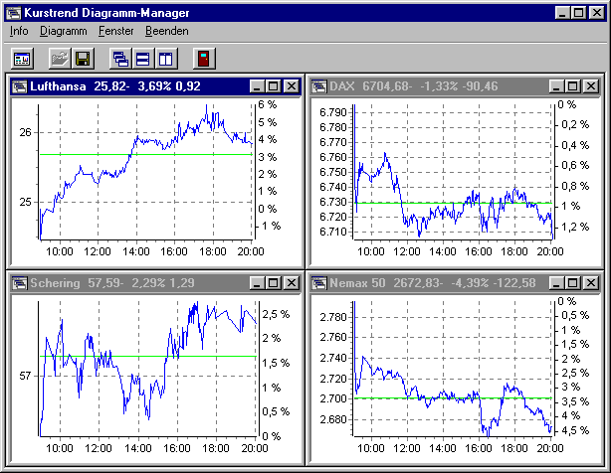
Task: Close the Nemax 50 chart window
Action: click(x=591, y=283)
